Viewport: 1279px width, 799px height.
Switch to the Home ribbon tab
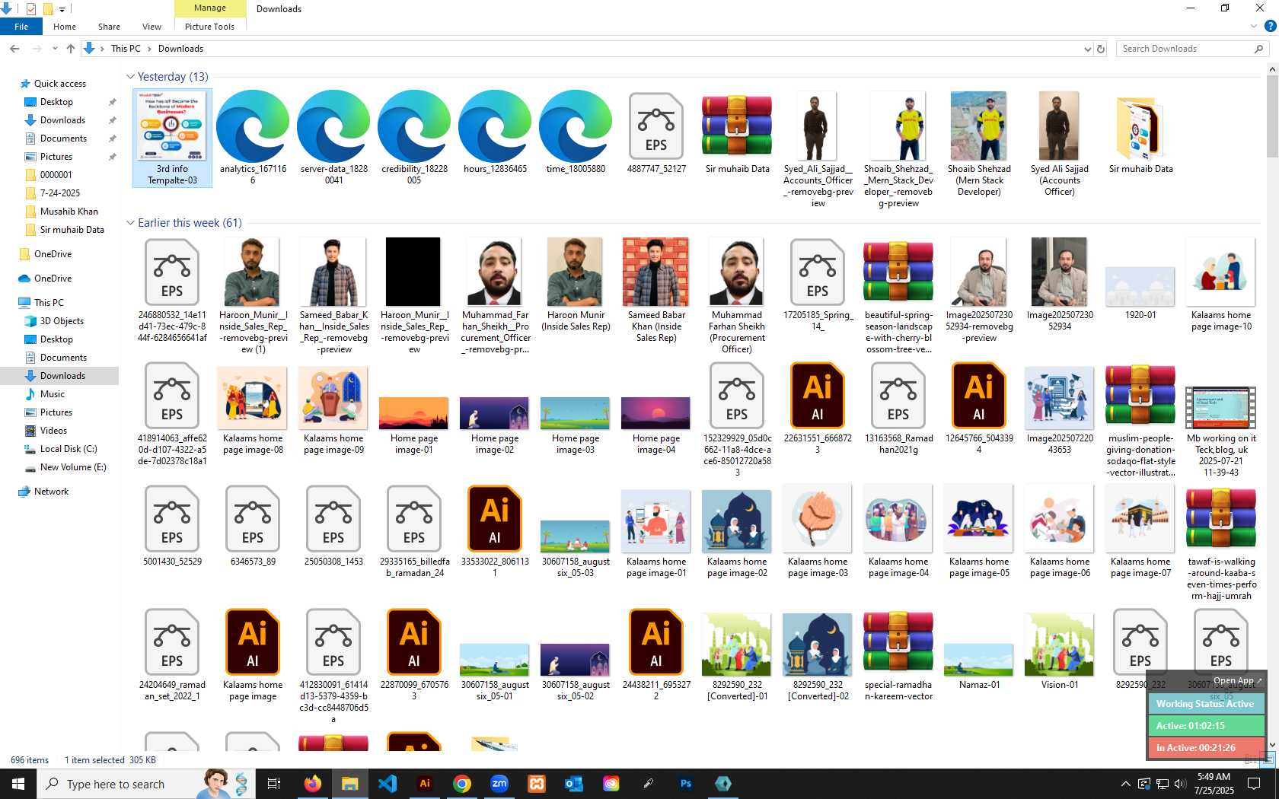[x=65, y=27]
